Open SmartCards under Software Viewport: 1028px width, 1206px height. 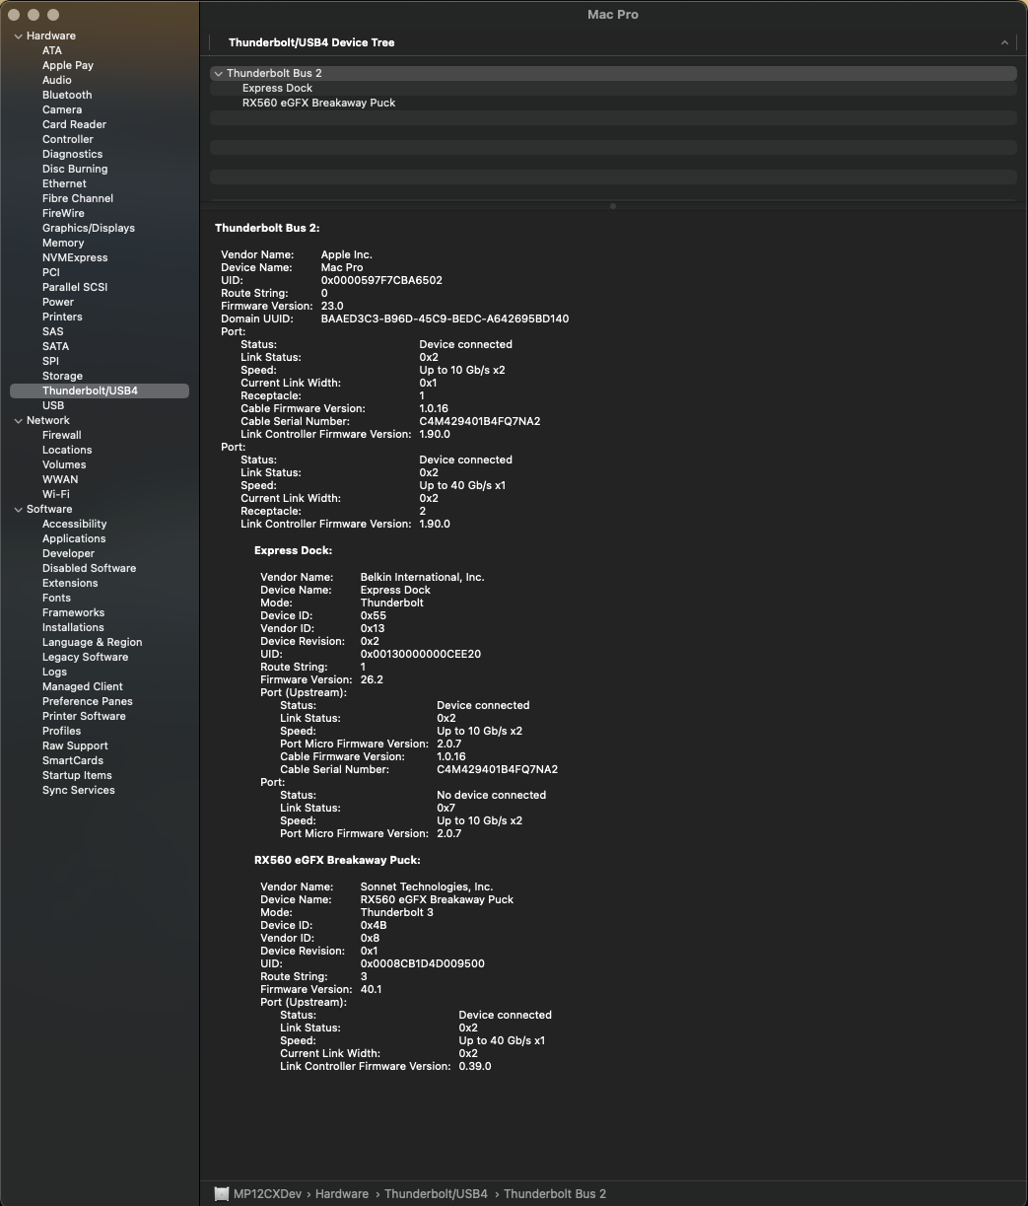[x=73, y=760]
